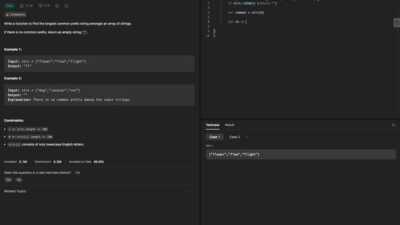400x225 pixels.
Task: Switch to the Testcase tab
Action: tap(212, 125)
